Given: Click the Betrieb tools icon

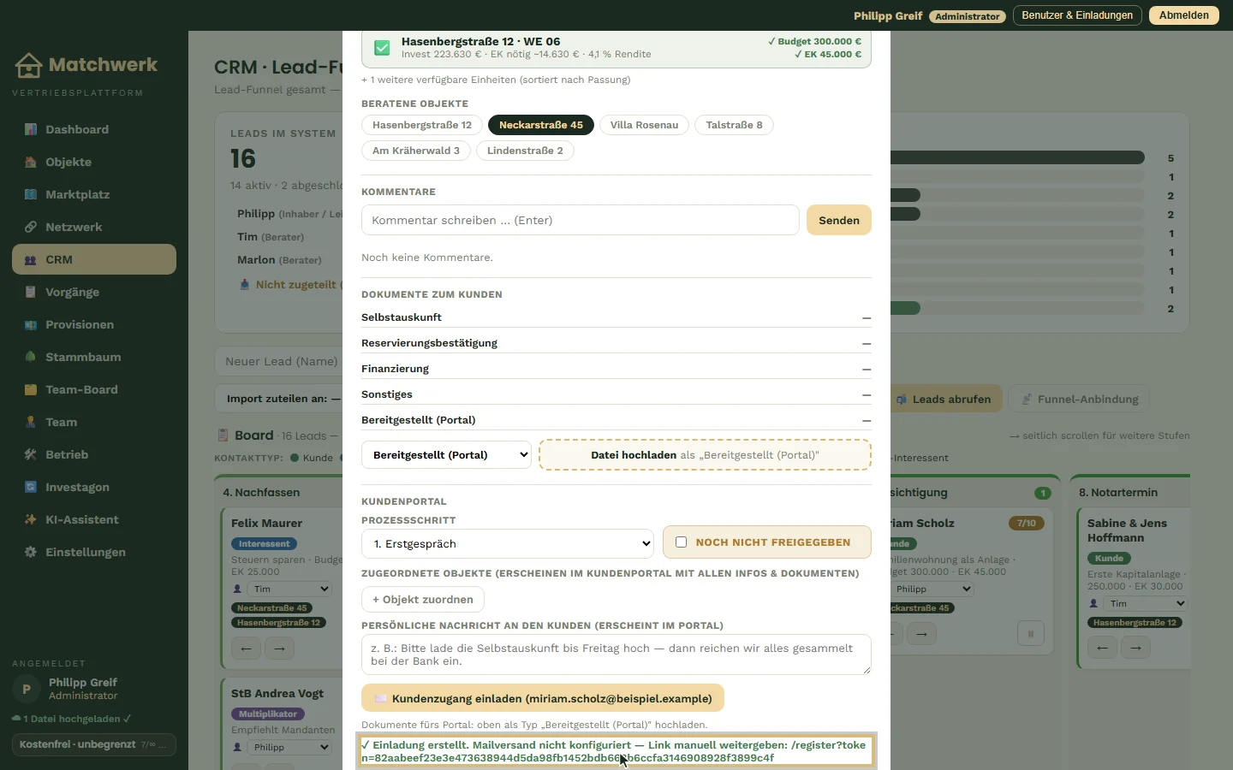Looking at the screenshot, I should point(31,454).
